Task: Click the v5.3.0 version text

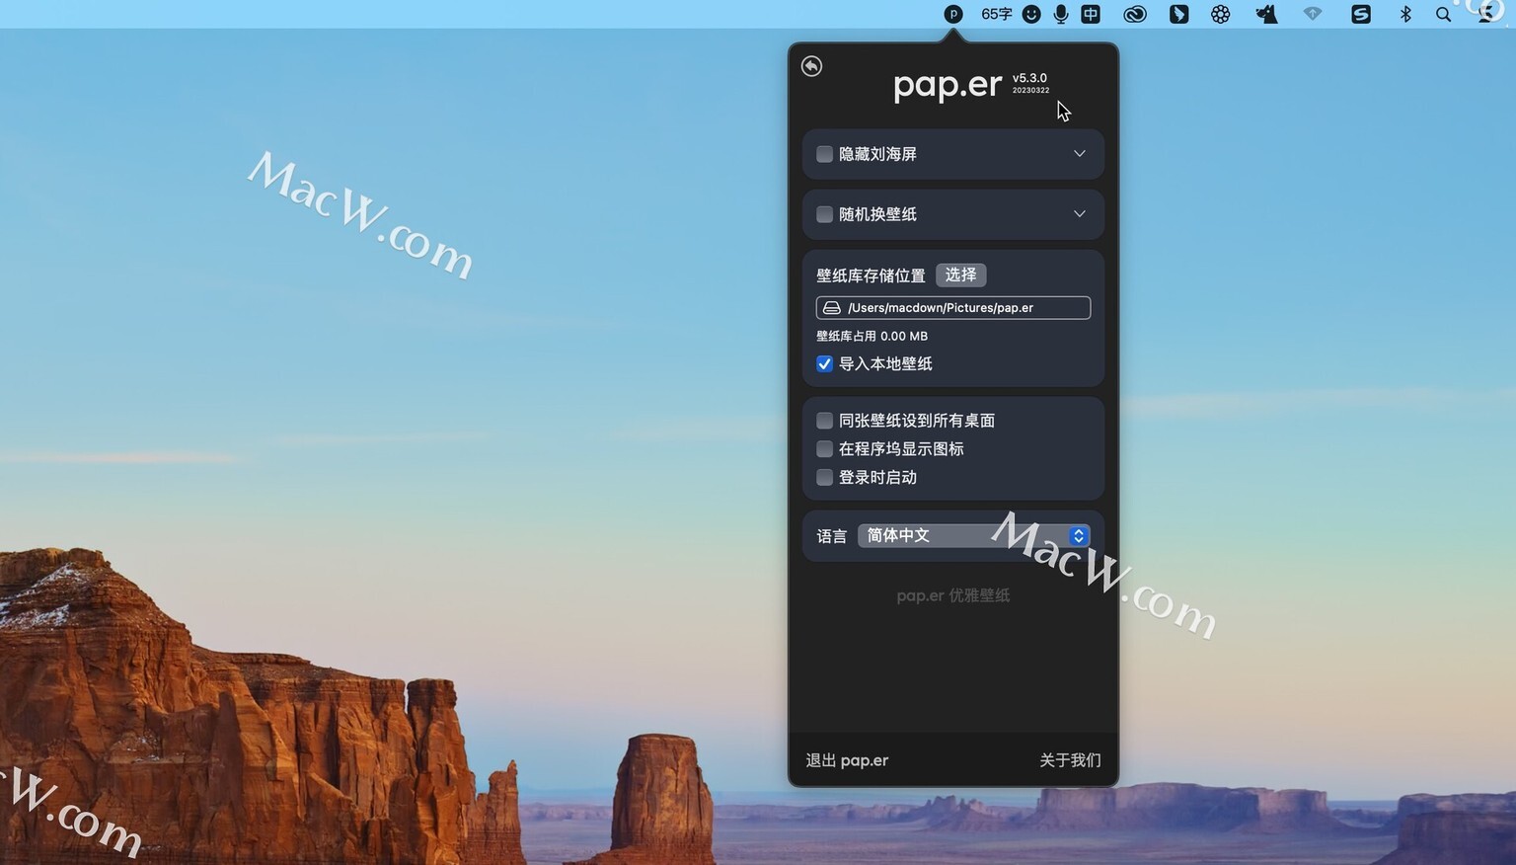Action: pyautogui.click(x=1029, y=78)
